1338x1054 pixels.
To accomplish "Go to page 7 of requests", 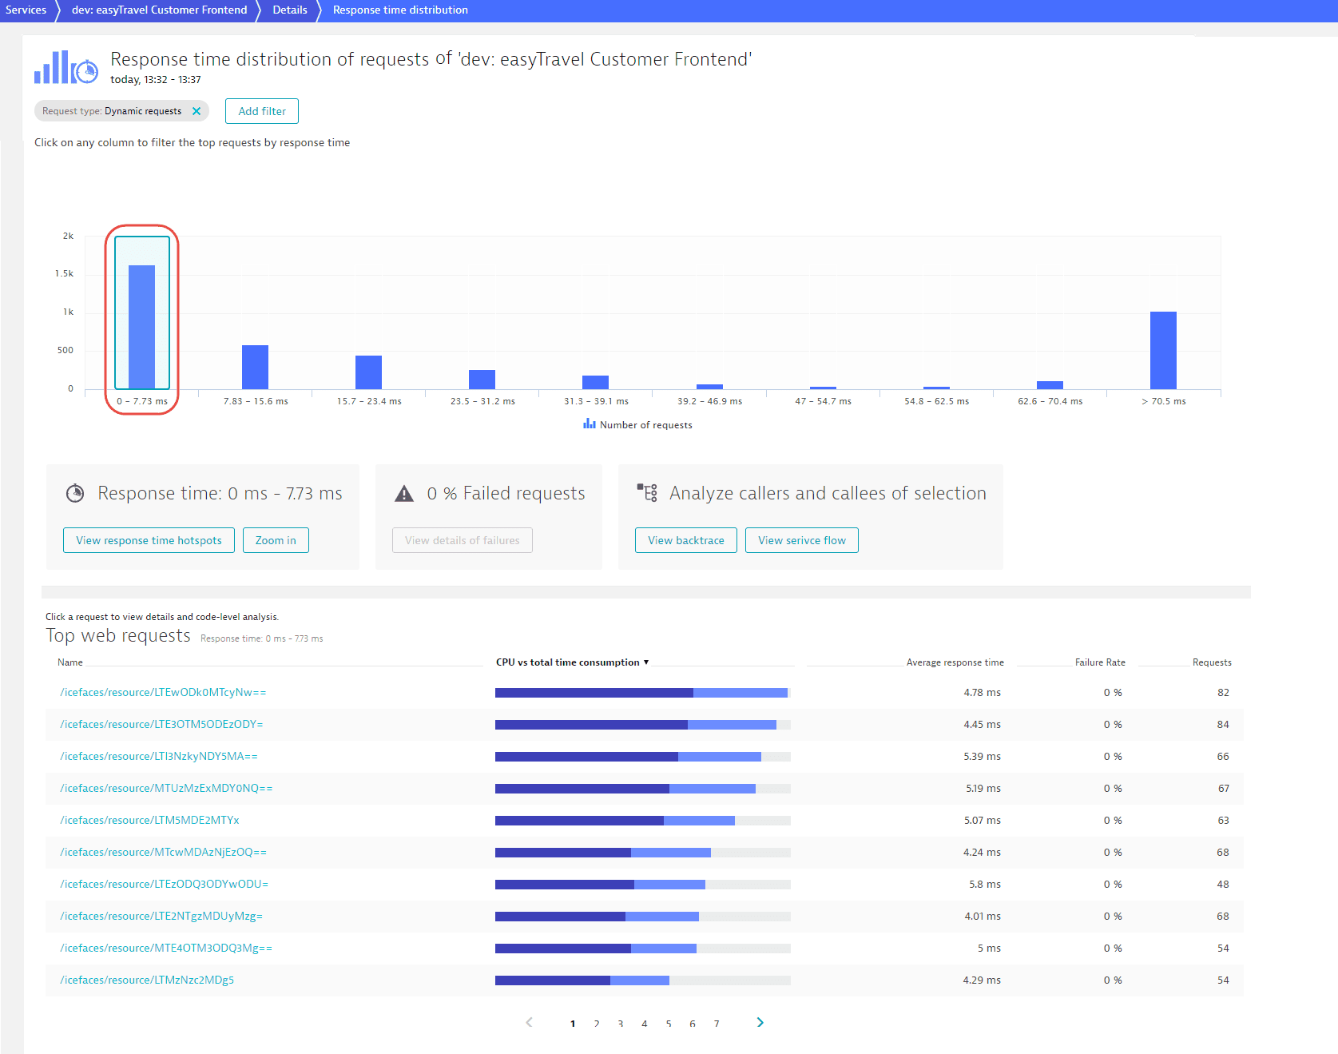I will coord(717,1024).
